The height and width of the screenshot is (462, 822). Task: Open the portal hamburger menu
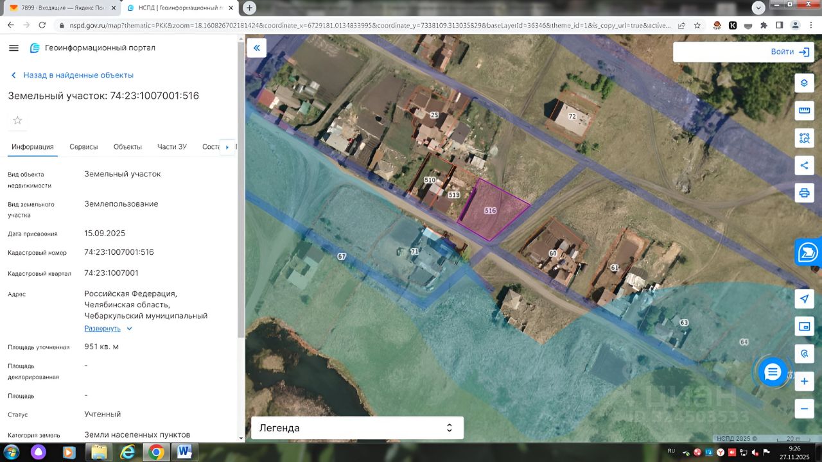(14, 48)
